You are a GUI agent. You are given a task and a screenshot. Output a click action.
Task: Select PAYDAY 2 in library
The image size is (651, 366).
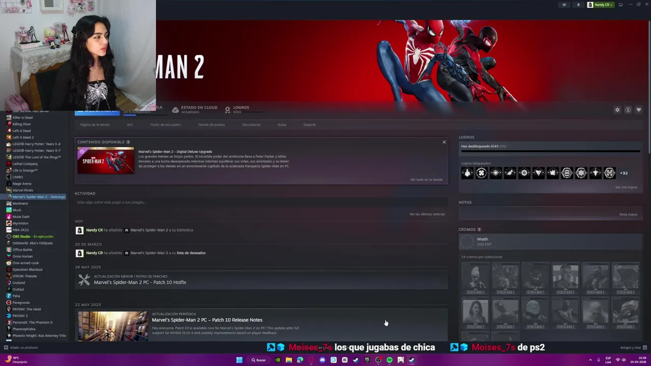(x=20, y=316)
